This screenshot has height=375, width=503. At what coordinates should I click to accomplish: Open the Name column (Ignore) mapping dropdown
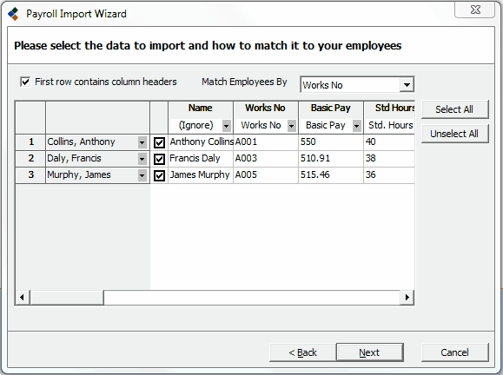(227, 126)
